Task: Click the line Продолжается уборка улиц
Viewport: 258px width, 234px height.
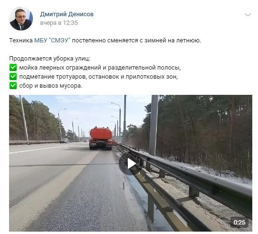Action: (50, 59)
